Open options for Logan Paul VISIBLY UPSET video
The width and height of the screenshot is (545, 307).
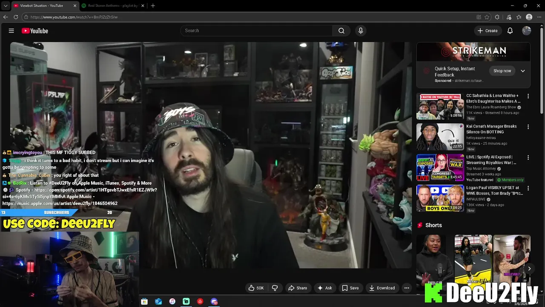528,188
